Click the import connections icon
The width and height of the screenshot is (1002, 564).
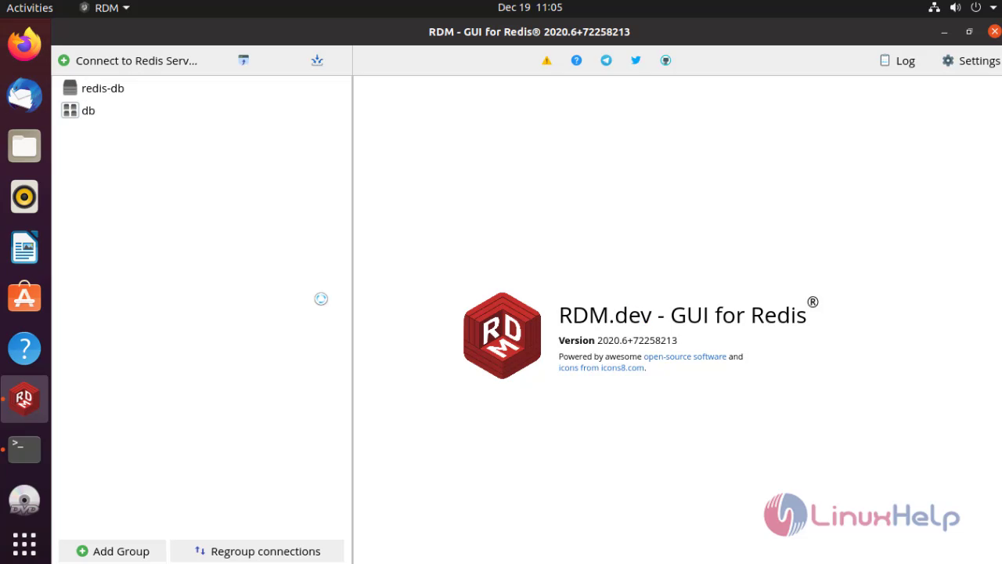[x=243, y=60]
